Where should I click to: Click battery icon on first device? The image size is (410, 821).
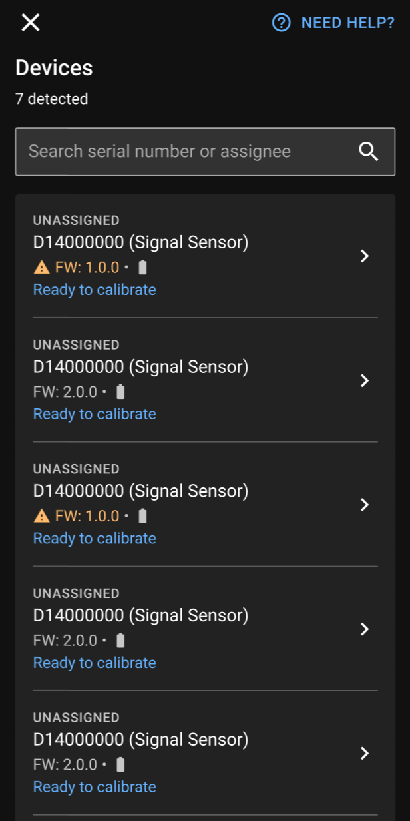tap(142, 268)
